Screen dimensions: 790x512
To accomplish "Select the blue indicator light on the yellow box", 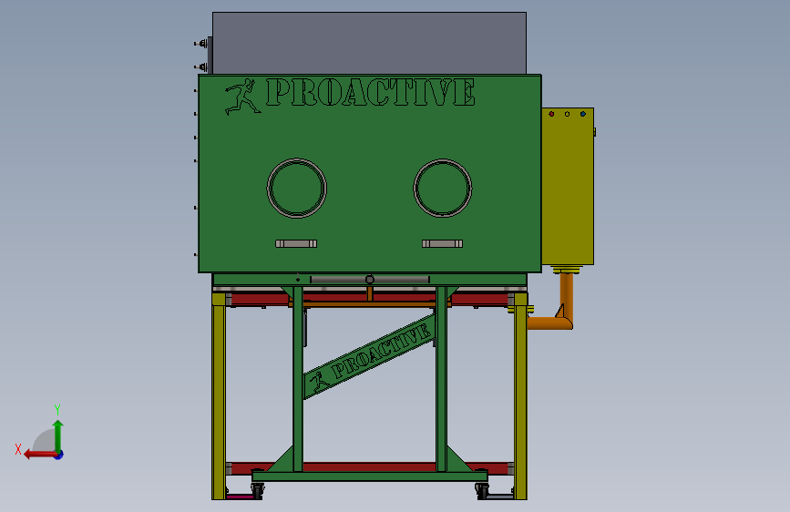I will (x=583, y=115).
